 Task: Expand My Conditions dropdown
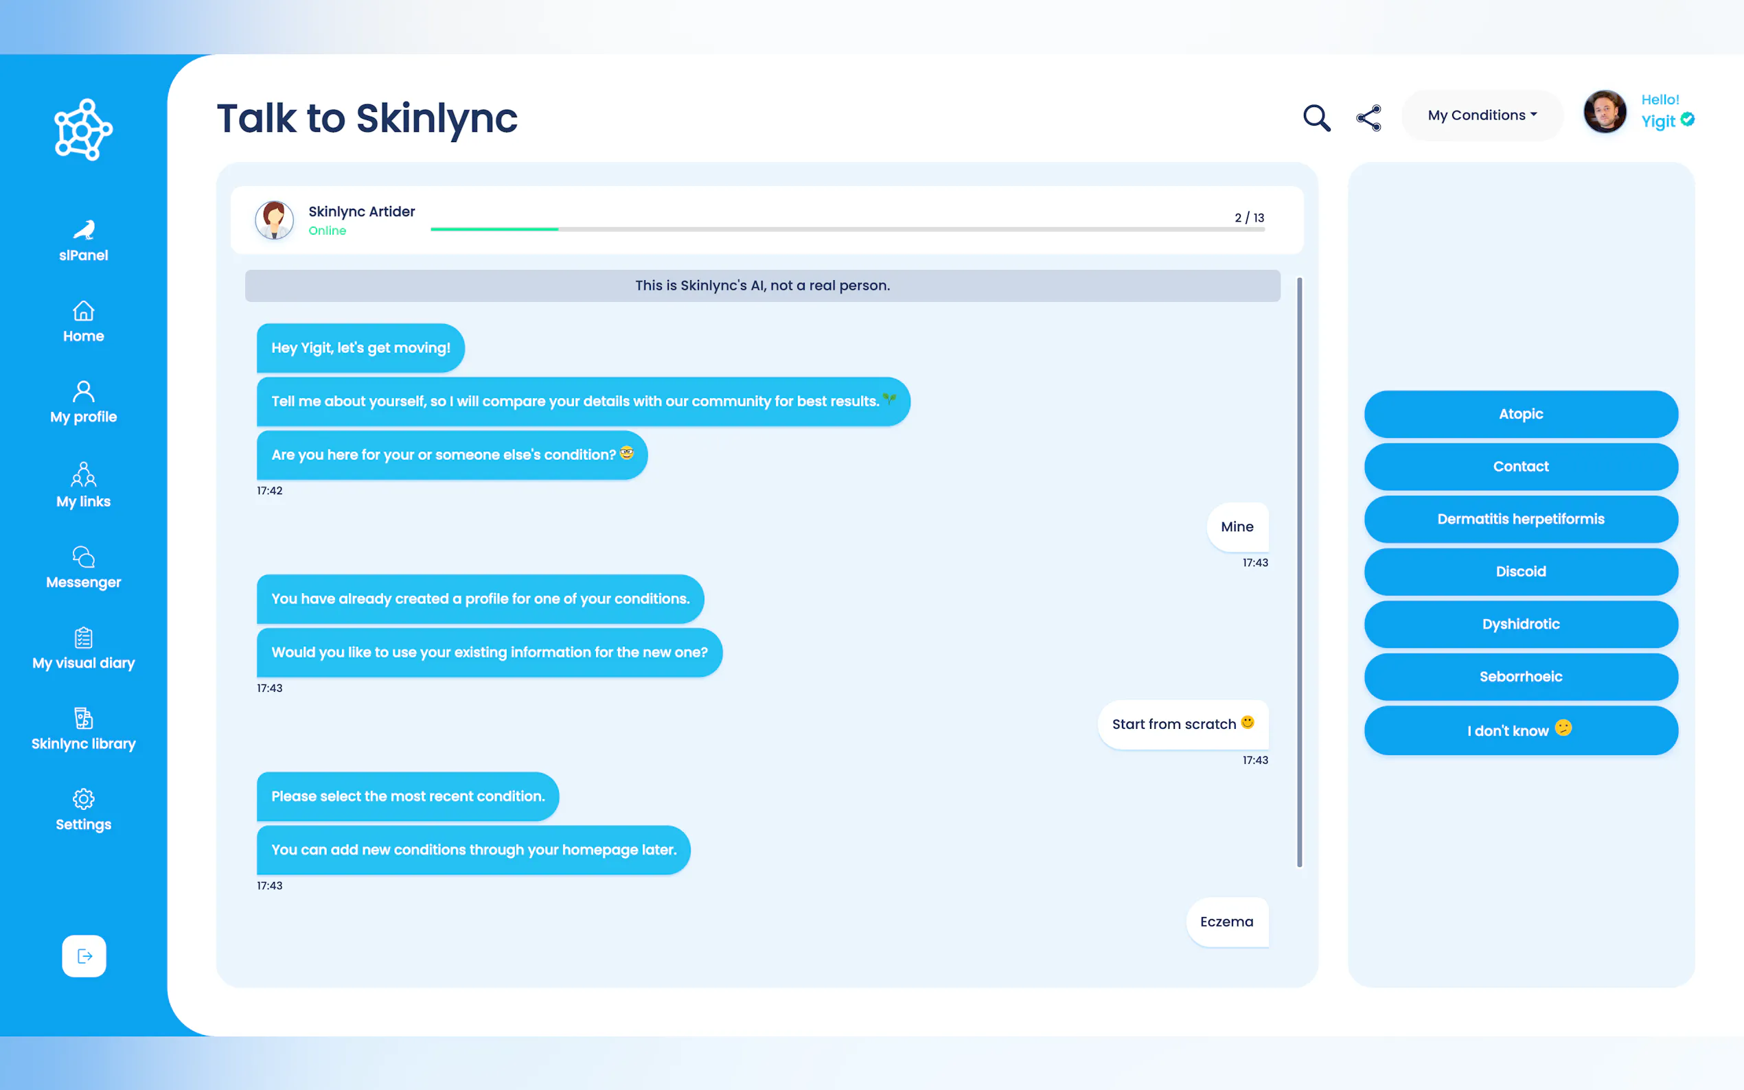coord(1482,115)
